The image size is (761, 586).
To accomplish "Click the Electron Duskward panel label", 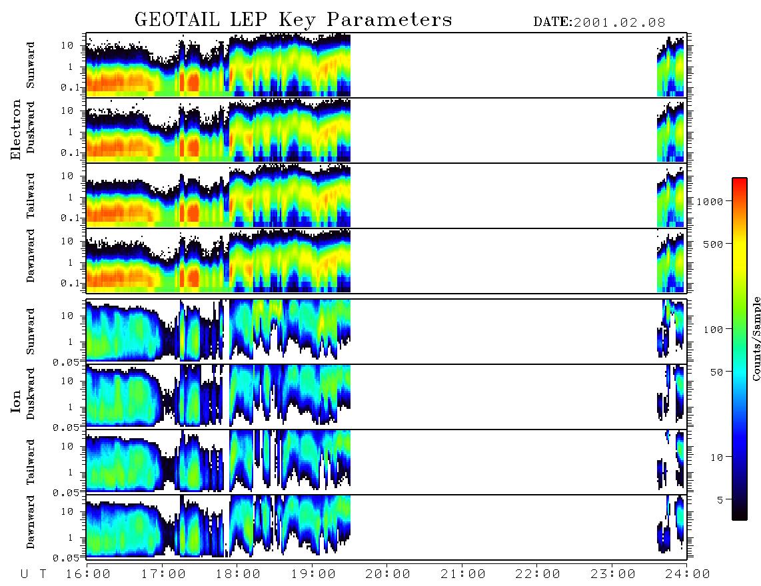I will click(31, 128).
